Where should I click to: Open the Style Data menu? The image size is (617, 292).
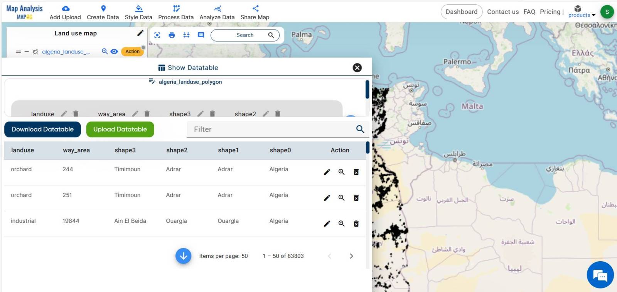point(138,12)
